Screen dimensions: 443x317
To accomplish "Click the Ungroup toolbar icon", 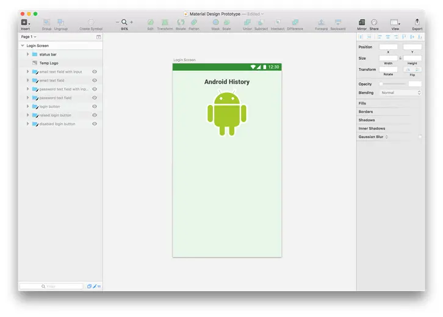I will pyautogui.click(x=61, y=22).
